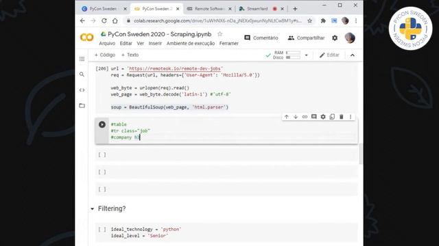Select the third empty code cell
439x246 pixels.
[x=226, y=189]
